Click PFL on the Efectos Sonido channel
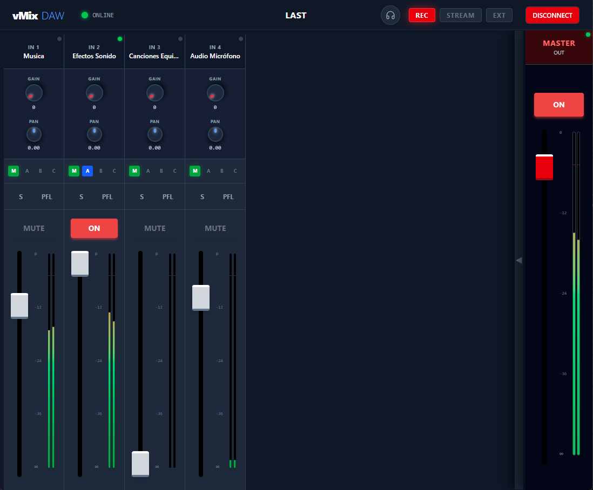 coord(107,196)
